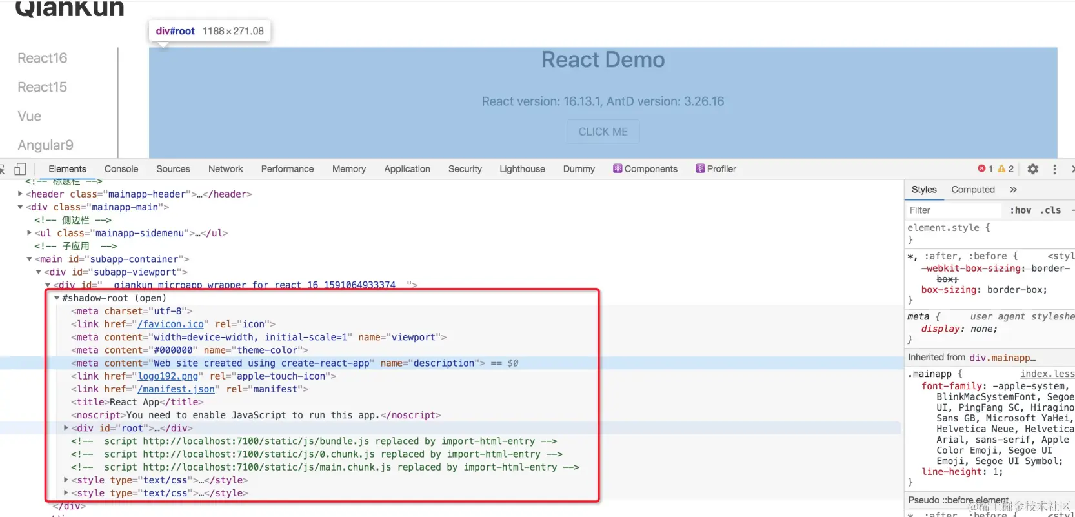Expand the div#root node
The height and width of the screenshot is (517, 1075).
pyautogui.click(x=66, y=428)
